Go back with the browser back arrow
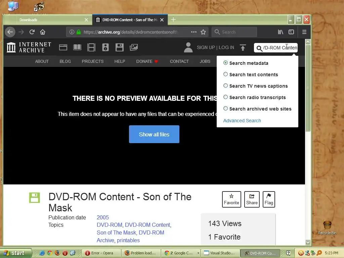 (10, 32)
